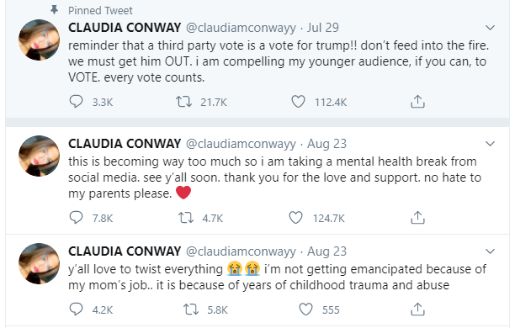Image resolution: width=515 pixels, height=328 pixels.
Task: Share the pinned Jul 29 tweet
Action: tap(417, 102)
